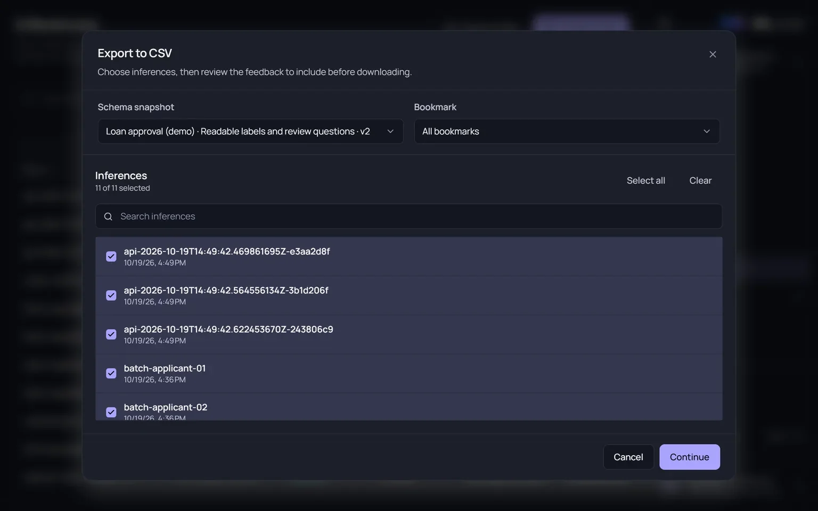Viewport: 818px width, 511px height.
Task: Uncheck the batch-applicant-02 checkbox
Action: [111, 412]
